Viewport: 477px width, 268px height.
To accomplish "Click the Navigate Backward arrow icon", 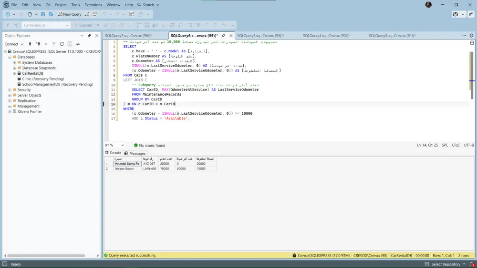I will tap(8, 14).
